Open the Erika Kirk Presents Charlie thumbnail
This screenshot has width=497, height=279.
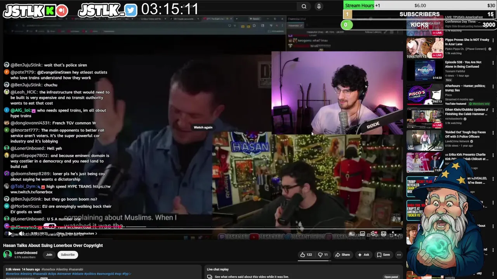point(425,163)
